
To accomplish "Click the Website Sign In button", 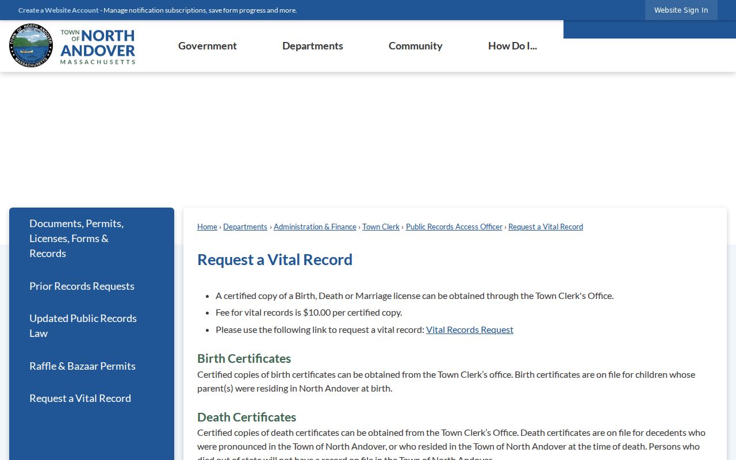I will [x=681, y=10].
